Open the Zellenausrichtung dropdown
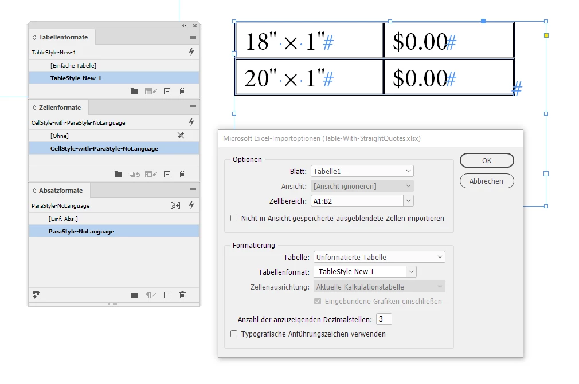579x384 pixels. click(x=380, y=287)
